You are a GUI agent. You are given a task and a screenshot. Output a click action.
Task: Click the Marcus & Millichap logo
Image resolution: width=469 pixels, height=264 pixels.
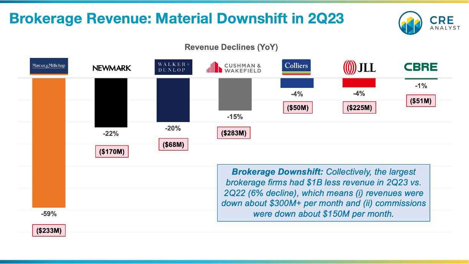click(49, 66)
